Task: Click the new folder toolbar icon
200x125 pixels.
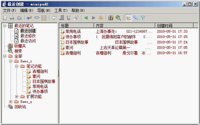Action: tap(19, 18)
